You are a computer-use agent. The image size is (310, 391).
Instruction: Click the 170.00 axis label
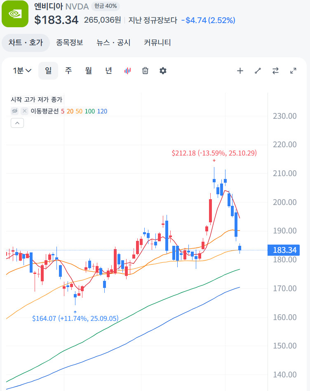285,289
